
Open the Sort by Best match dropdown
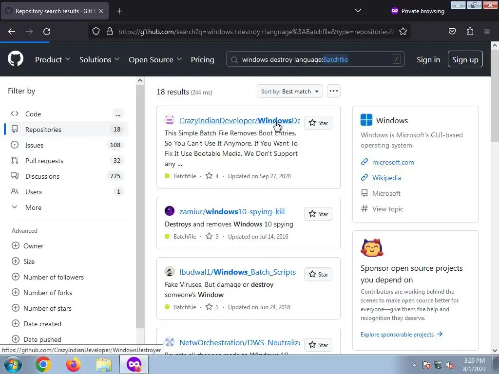pos(289,91)
